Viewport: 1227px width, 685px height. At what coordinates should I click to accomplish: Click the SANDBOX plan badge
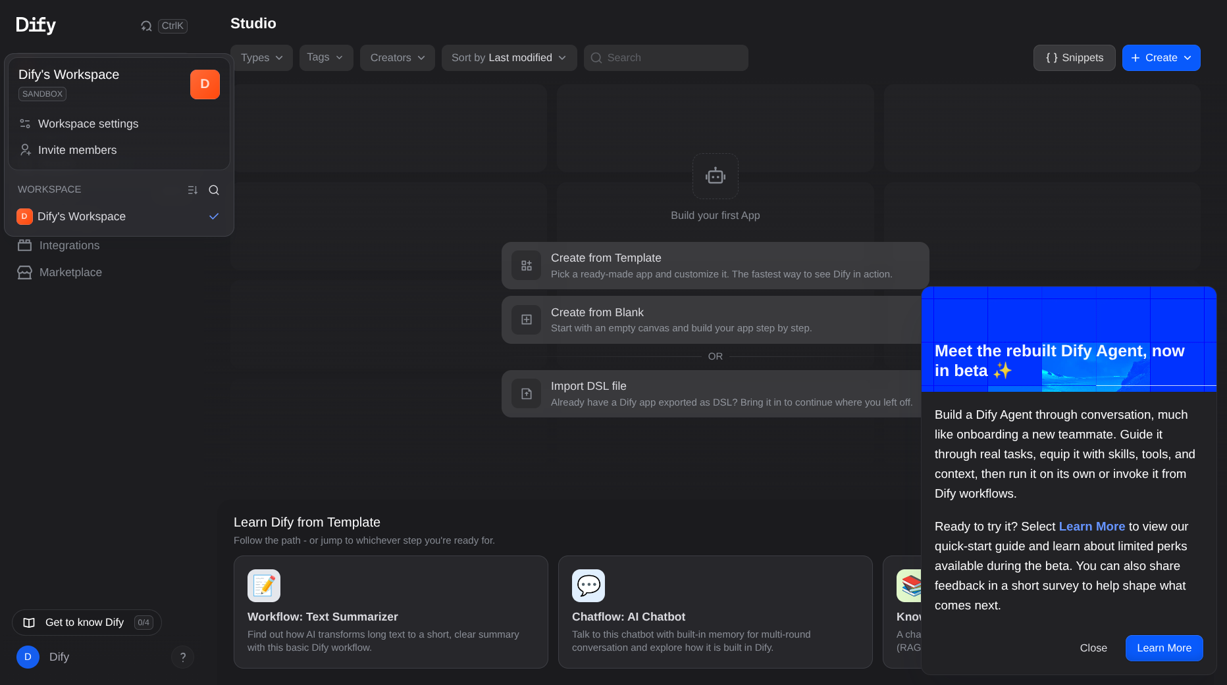(x=42, y=94)
